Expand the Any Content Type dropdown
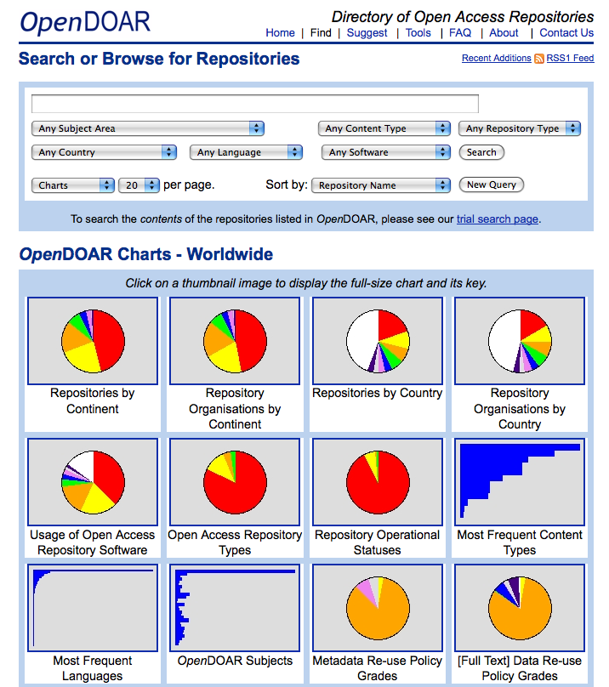 coord(384,128)
